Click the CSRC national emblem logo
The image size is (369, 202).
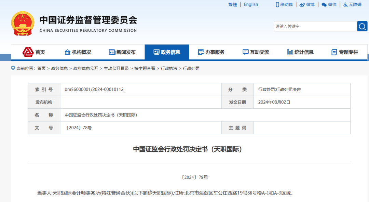coord(23,24)
